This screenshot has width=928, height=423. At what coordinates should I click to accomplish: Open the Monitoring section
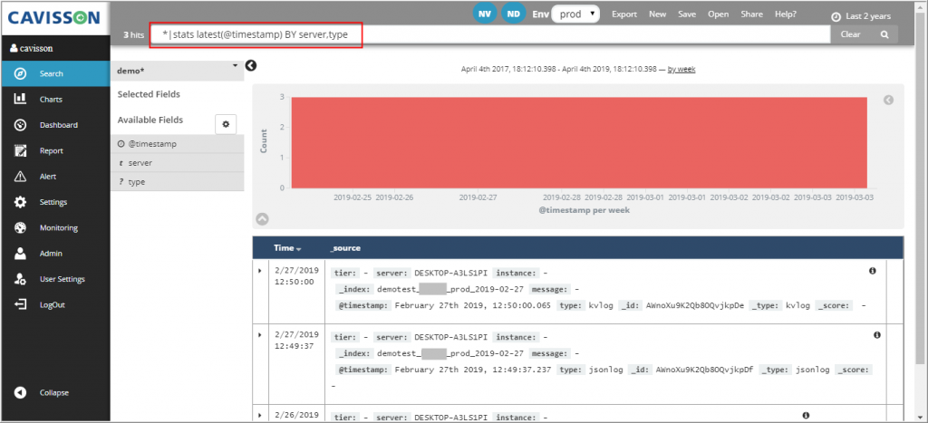click(x=58, y=228)
